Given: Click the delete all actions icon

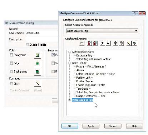Looking at the screenshot, I should point(95,44).
